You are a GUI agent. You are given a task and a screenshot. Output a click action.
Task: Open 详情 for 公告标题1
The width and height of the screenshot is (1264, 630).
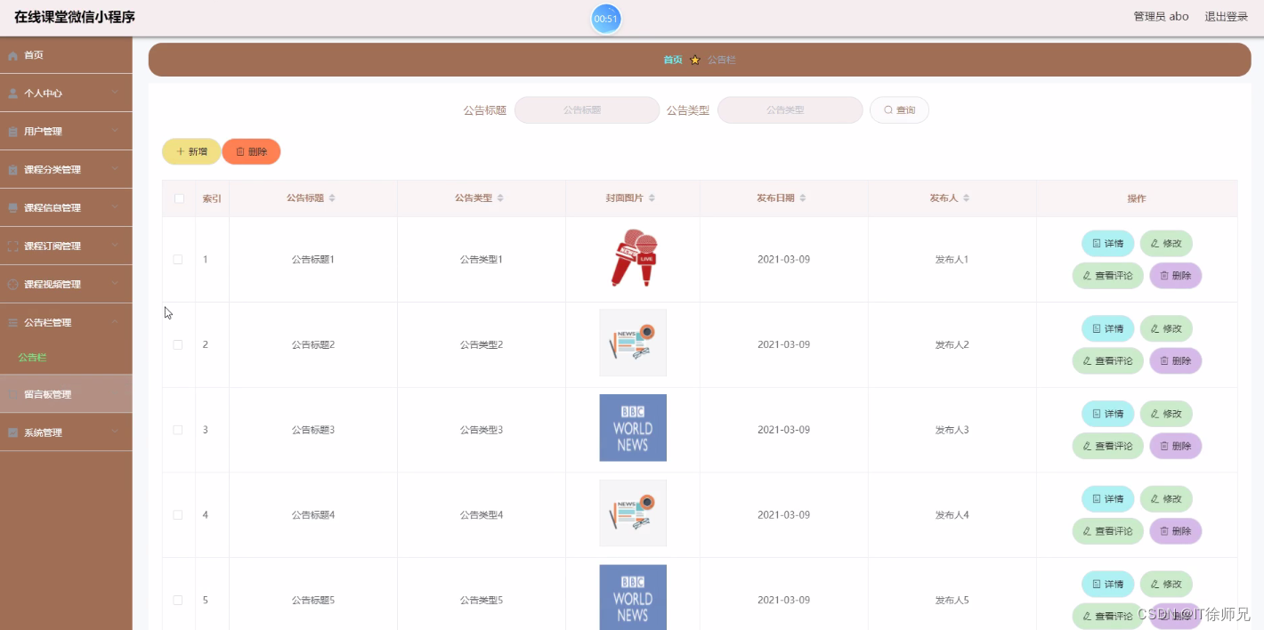pyautogui.click(x=1107, y=244)
